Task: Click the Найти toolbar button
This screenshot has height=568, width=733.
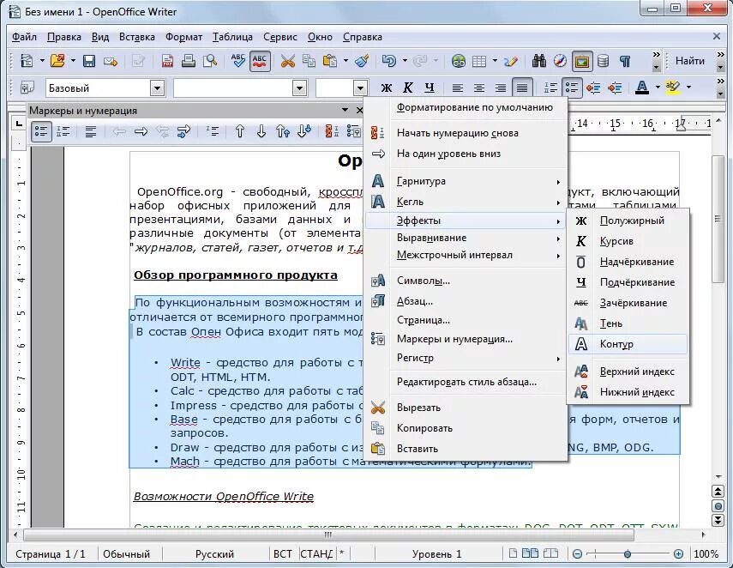Action: click(x=690, y=61)
